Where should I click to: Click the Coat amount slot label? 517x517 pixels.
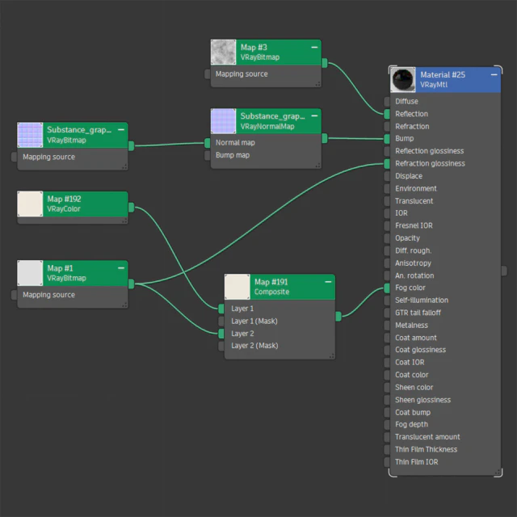pos(416,338)
